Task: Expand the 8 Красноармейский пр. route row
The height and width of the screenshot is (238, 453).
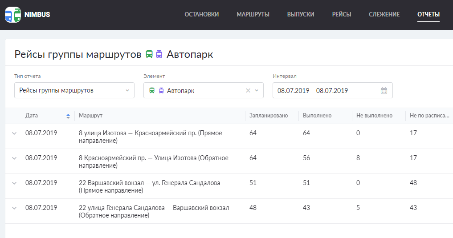Action: (14, 158)
